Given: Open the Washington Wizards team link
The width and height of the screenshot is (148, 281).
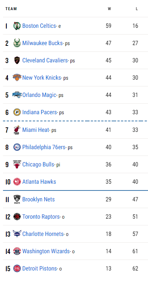Looking at the screenshot, I should [x=46, y=251].
